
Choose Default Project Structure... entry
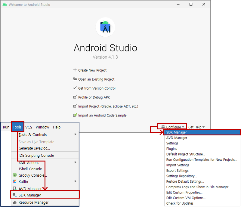coord(202,154)
